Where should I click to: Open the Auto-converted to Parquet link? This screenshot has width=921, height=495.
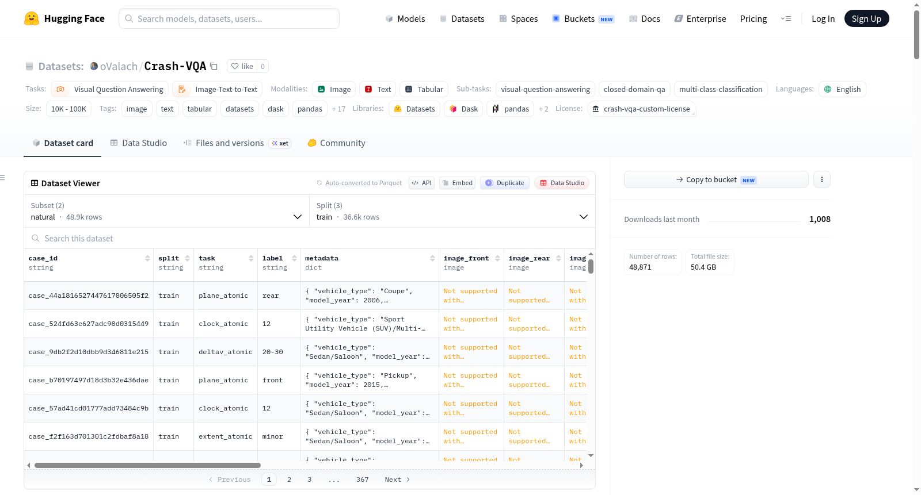coord(348,183)
